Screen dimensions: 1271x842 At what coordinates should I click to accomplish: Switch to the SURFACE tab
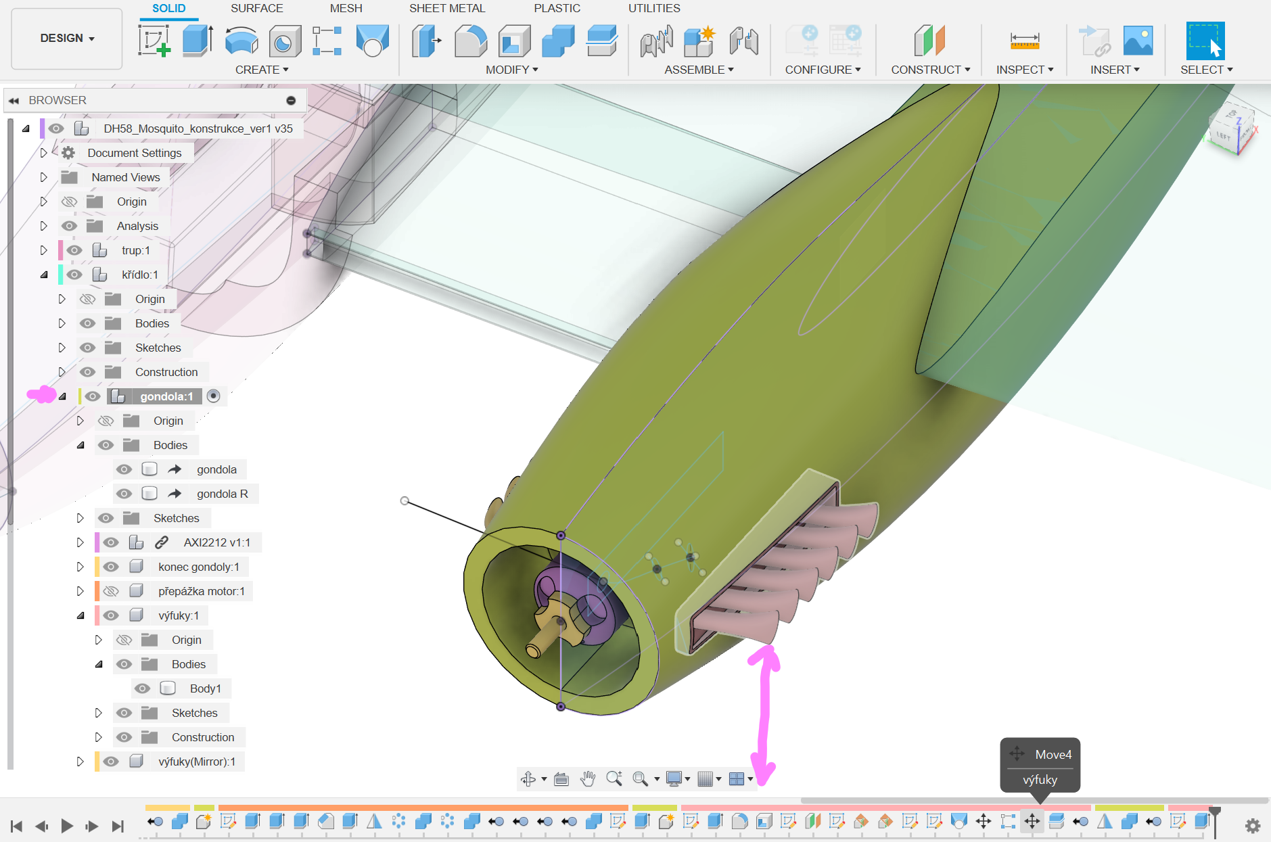(x=256, y=8)
